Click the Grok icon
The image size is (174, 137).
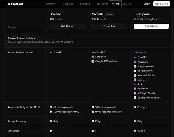pos(135,84)
